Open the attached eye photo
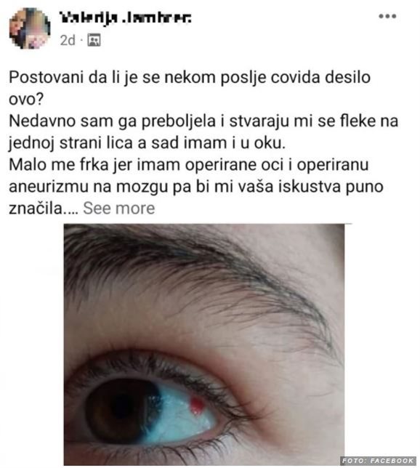Viewport: 420px width, 468px height. click(x=204, y=344)
